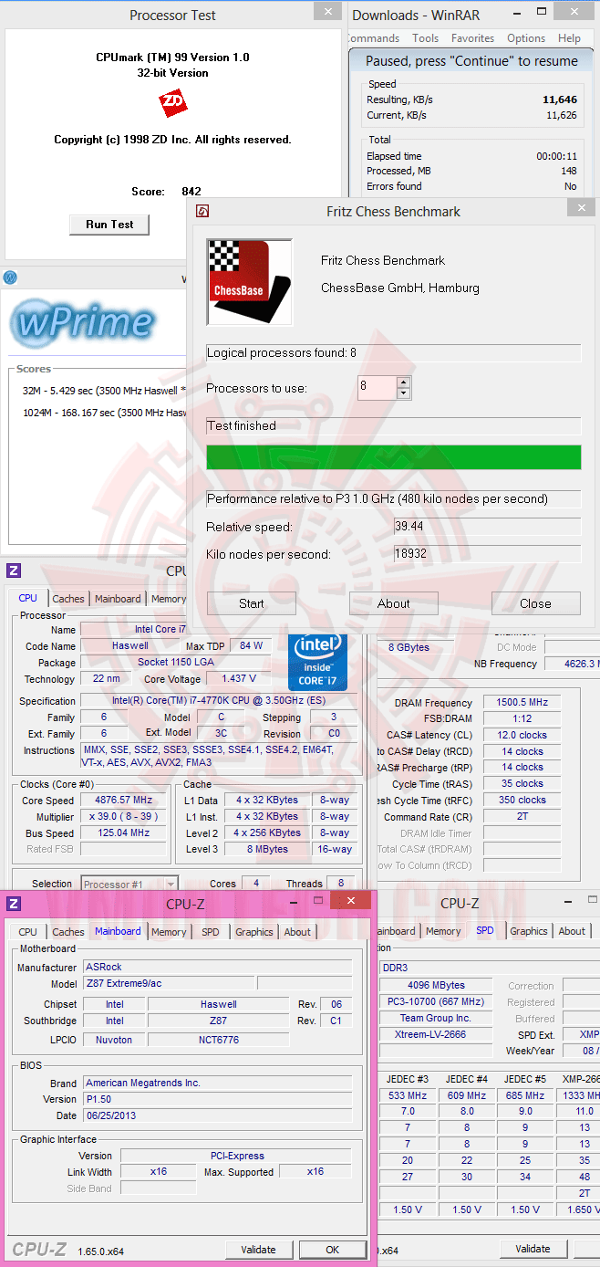Run the CPUmark 99 test
Viewport: 600px width, 1267px height.
109,225
